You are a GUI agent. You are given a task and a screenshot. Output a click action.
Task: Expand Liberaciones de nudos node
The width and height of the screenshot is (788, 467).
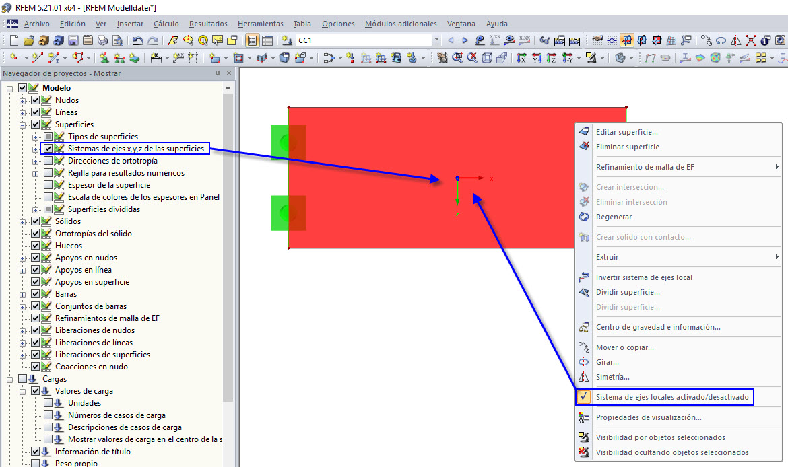coord(23,330)
